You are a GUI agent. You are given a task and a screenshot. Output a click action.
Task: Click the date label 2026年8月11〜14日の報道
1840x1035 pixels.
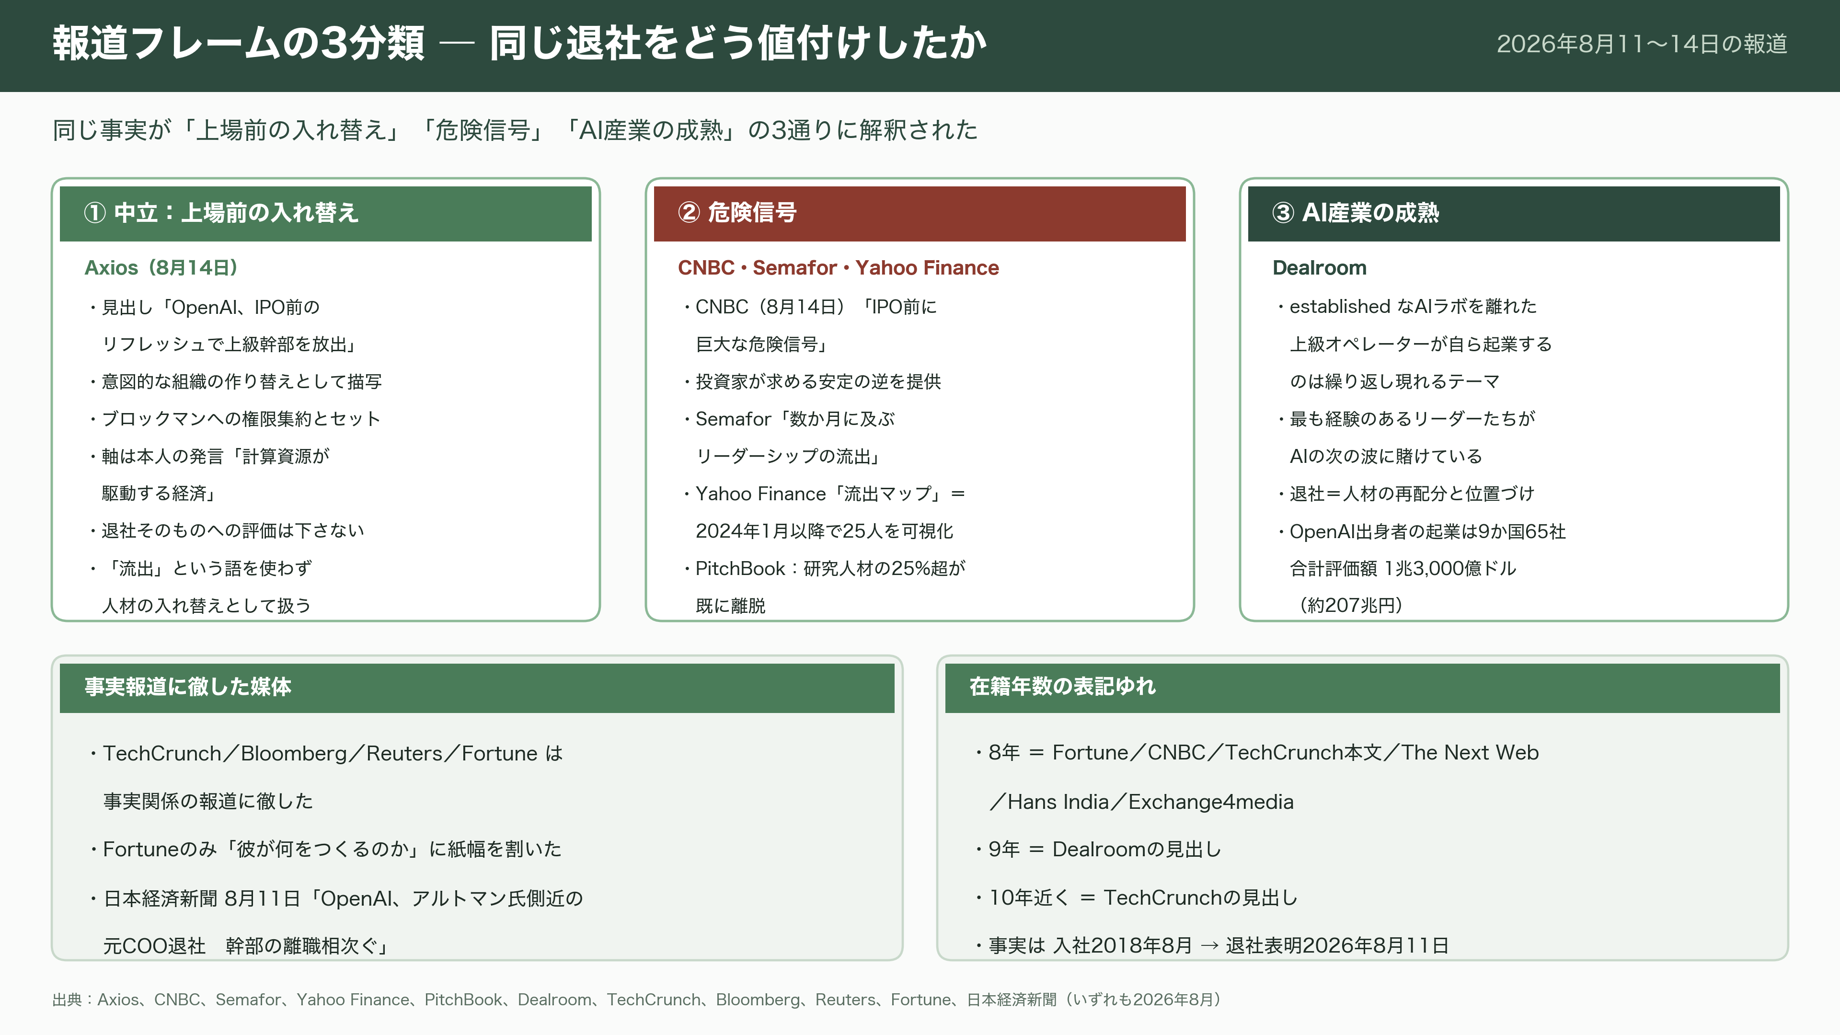1642,44
